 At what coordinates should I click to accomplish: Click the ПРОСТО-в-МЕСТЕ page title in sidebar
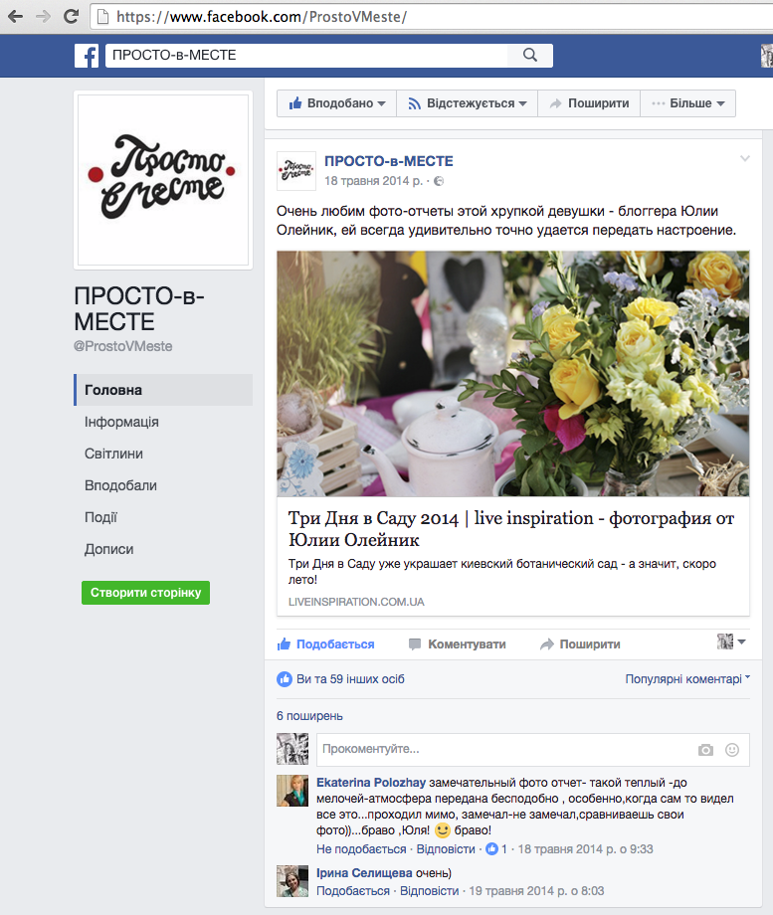[139, 308]
